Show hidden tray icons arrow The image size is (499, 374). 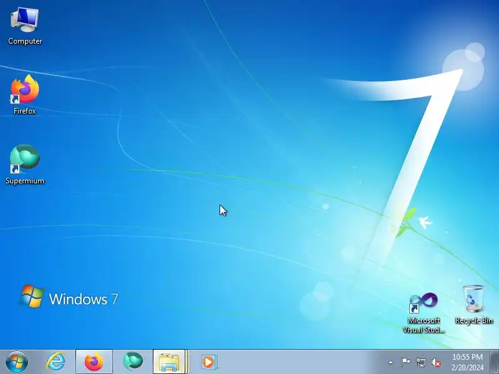391,362
